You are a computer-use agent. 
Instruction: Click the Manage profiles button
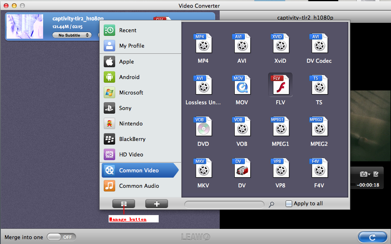tap(124, 204)
